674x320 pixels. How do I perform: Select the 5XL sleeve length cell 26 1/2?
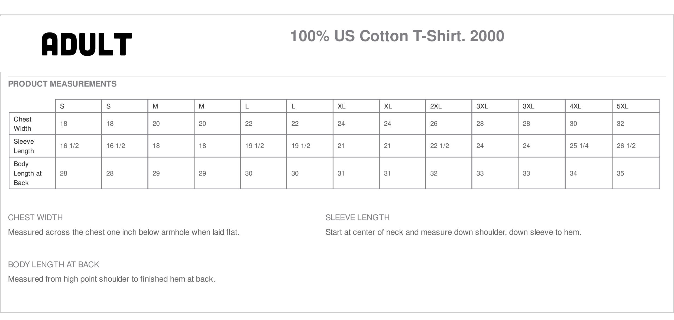tap(626, 146)
